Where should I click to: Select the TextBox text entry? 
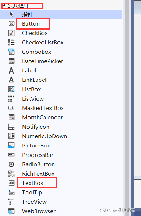coord(33,183)
